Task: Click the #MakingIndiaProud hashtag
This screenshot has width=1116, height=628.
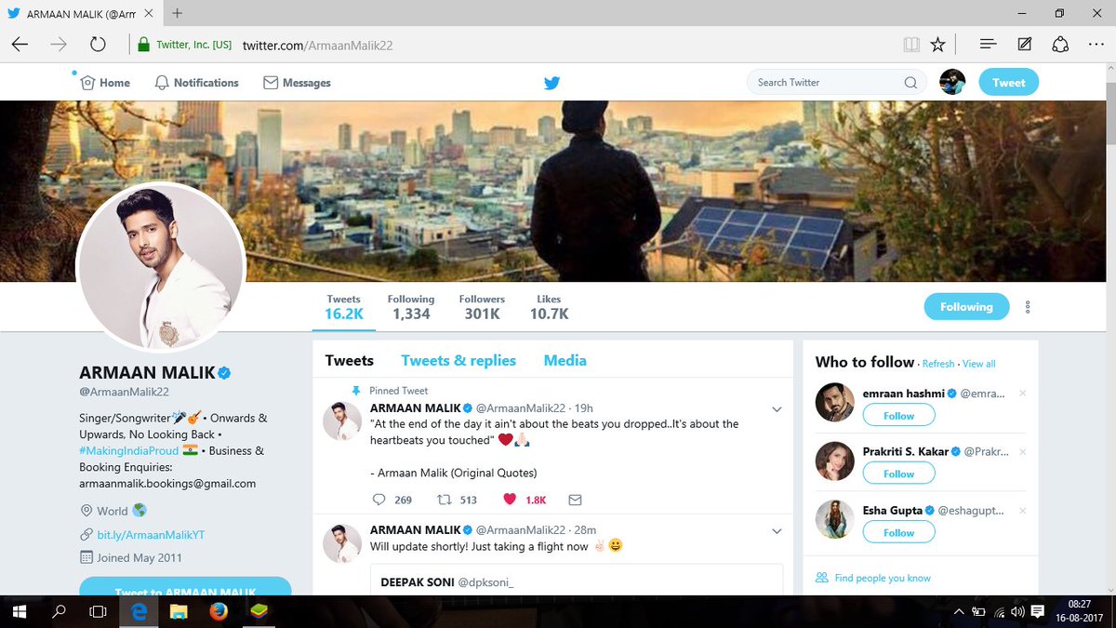Action: tap(128, 450)
